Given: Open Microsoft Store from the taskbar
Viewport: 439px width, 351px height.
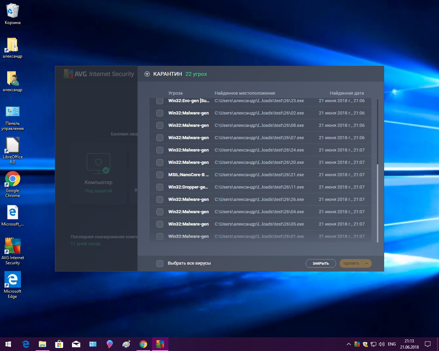Looking at the screenshot, I should (x=59, y=344).
